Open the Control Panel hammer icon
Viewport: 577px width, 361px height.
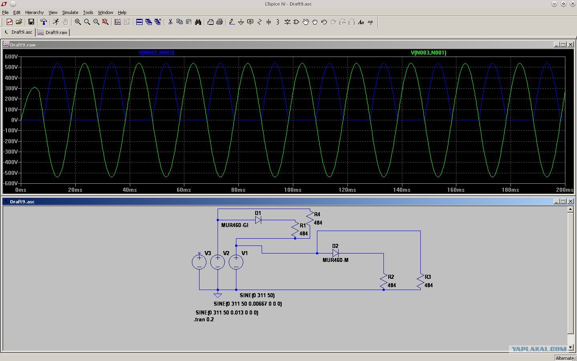tap(44, 22)
